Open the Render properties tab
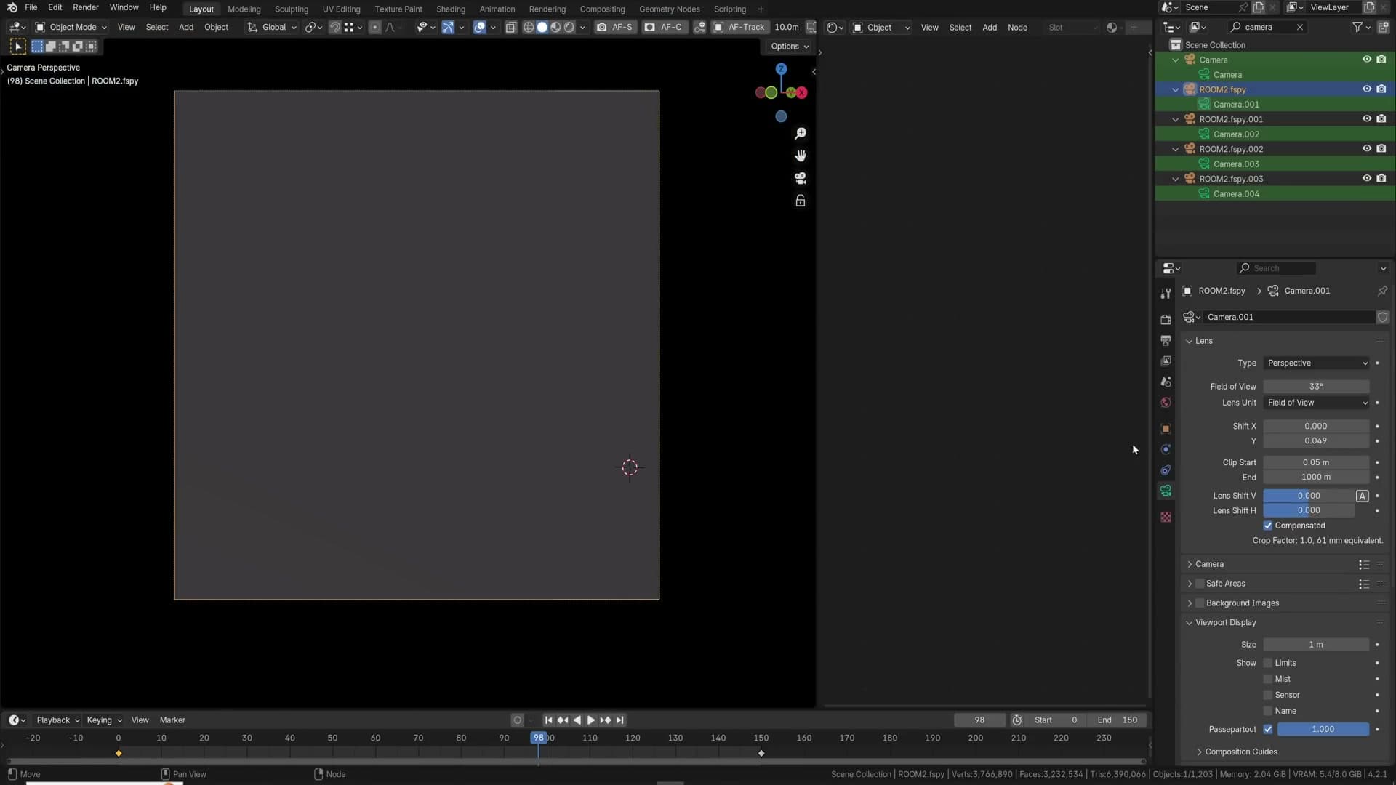Image resolution: width=1396 pixels, height=785 pixels. pos(1166,320)
